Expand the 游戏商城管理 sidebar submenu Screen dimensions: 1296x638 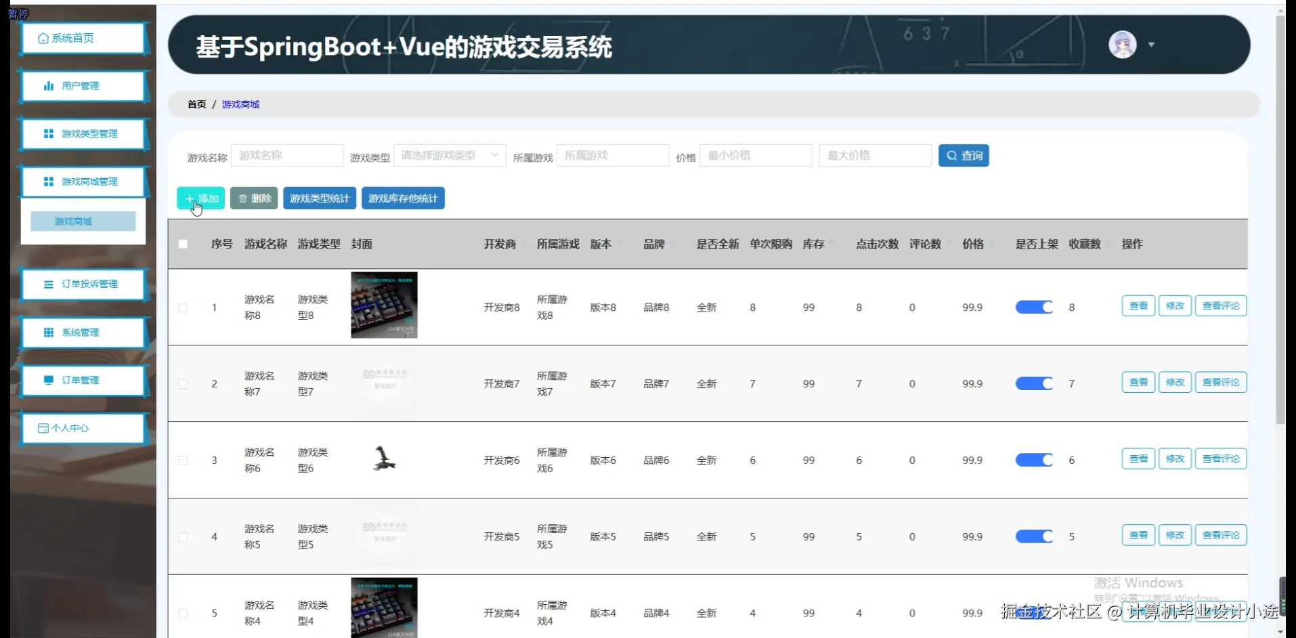pyautogui.click(x=83, y=182)
